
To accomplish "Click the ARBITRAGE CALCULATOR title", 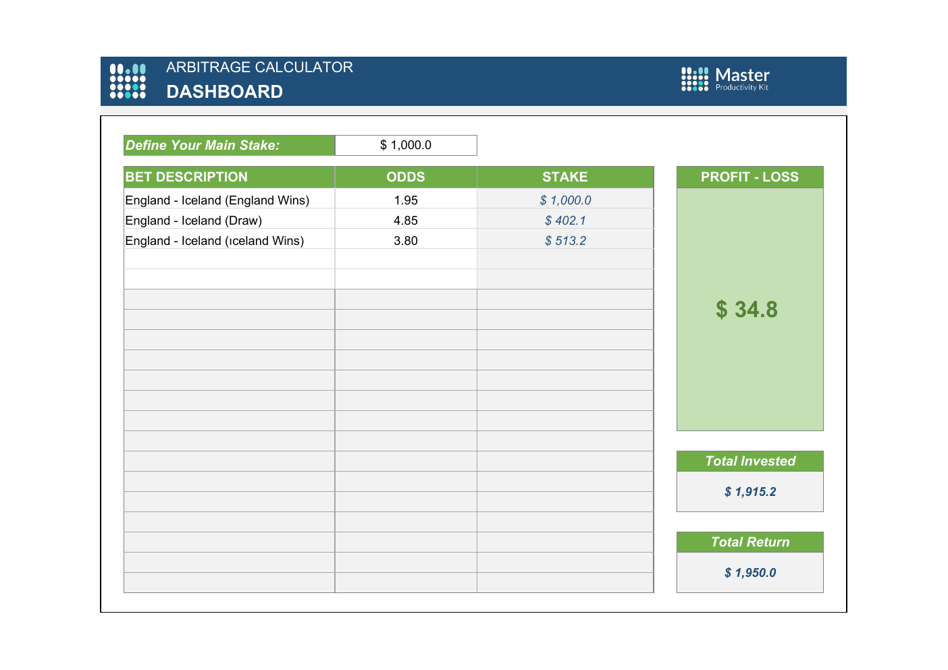I will point(260,67).
